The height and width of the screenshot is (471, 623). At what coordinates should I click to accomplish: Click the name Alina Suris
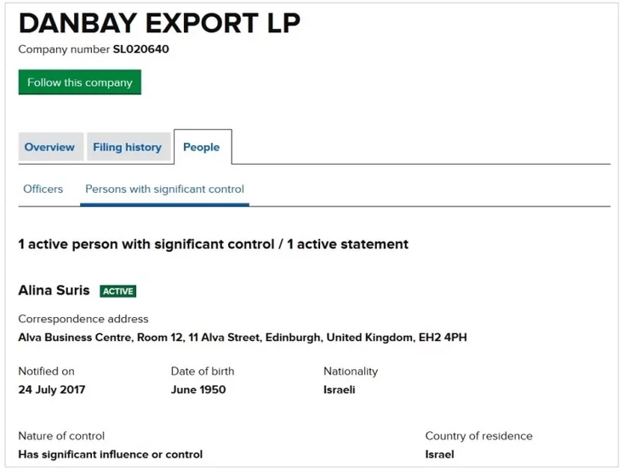(x=54, y=290)
